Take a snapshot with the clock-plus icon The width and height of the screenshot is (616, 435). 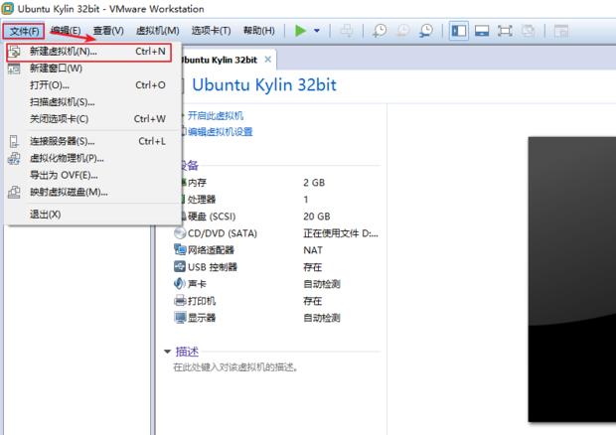coord(380,31)
